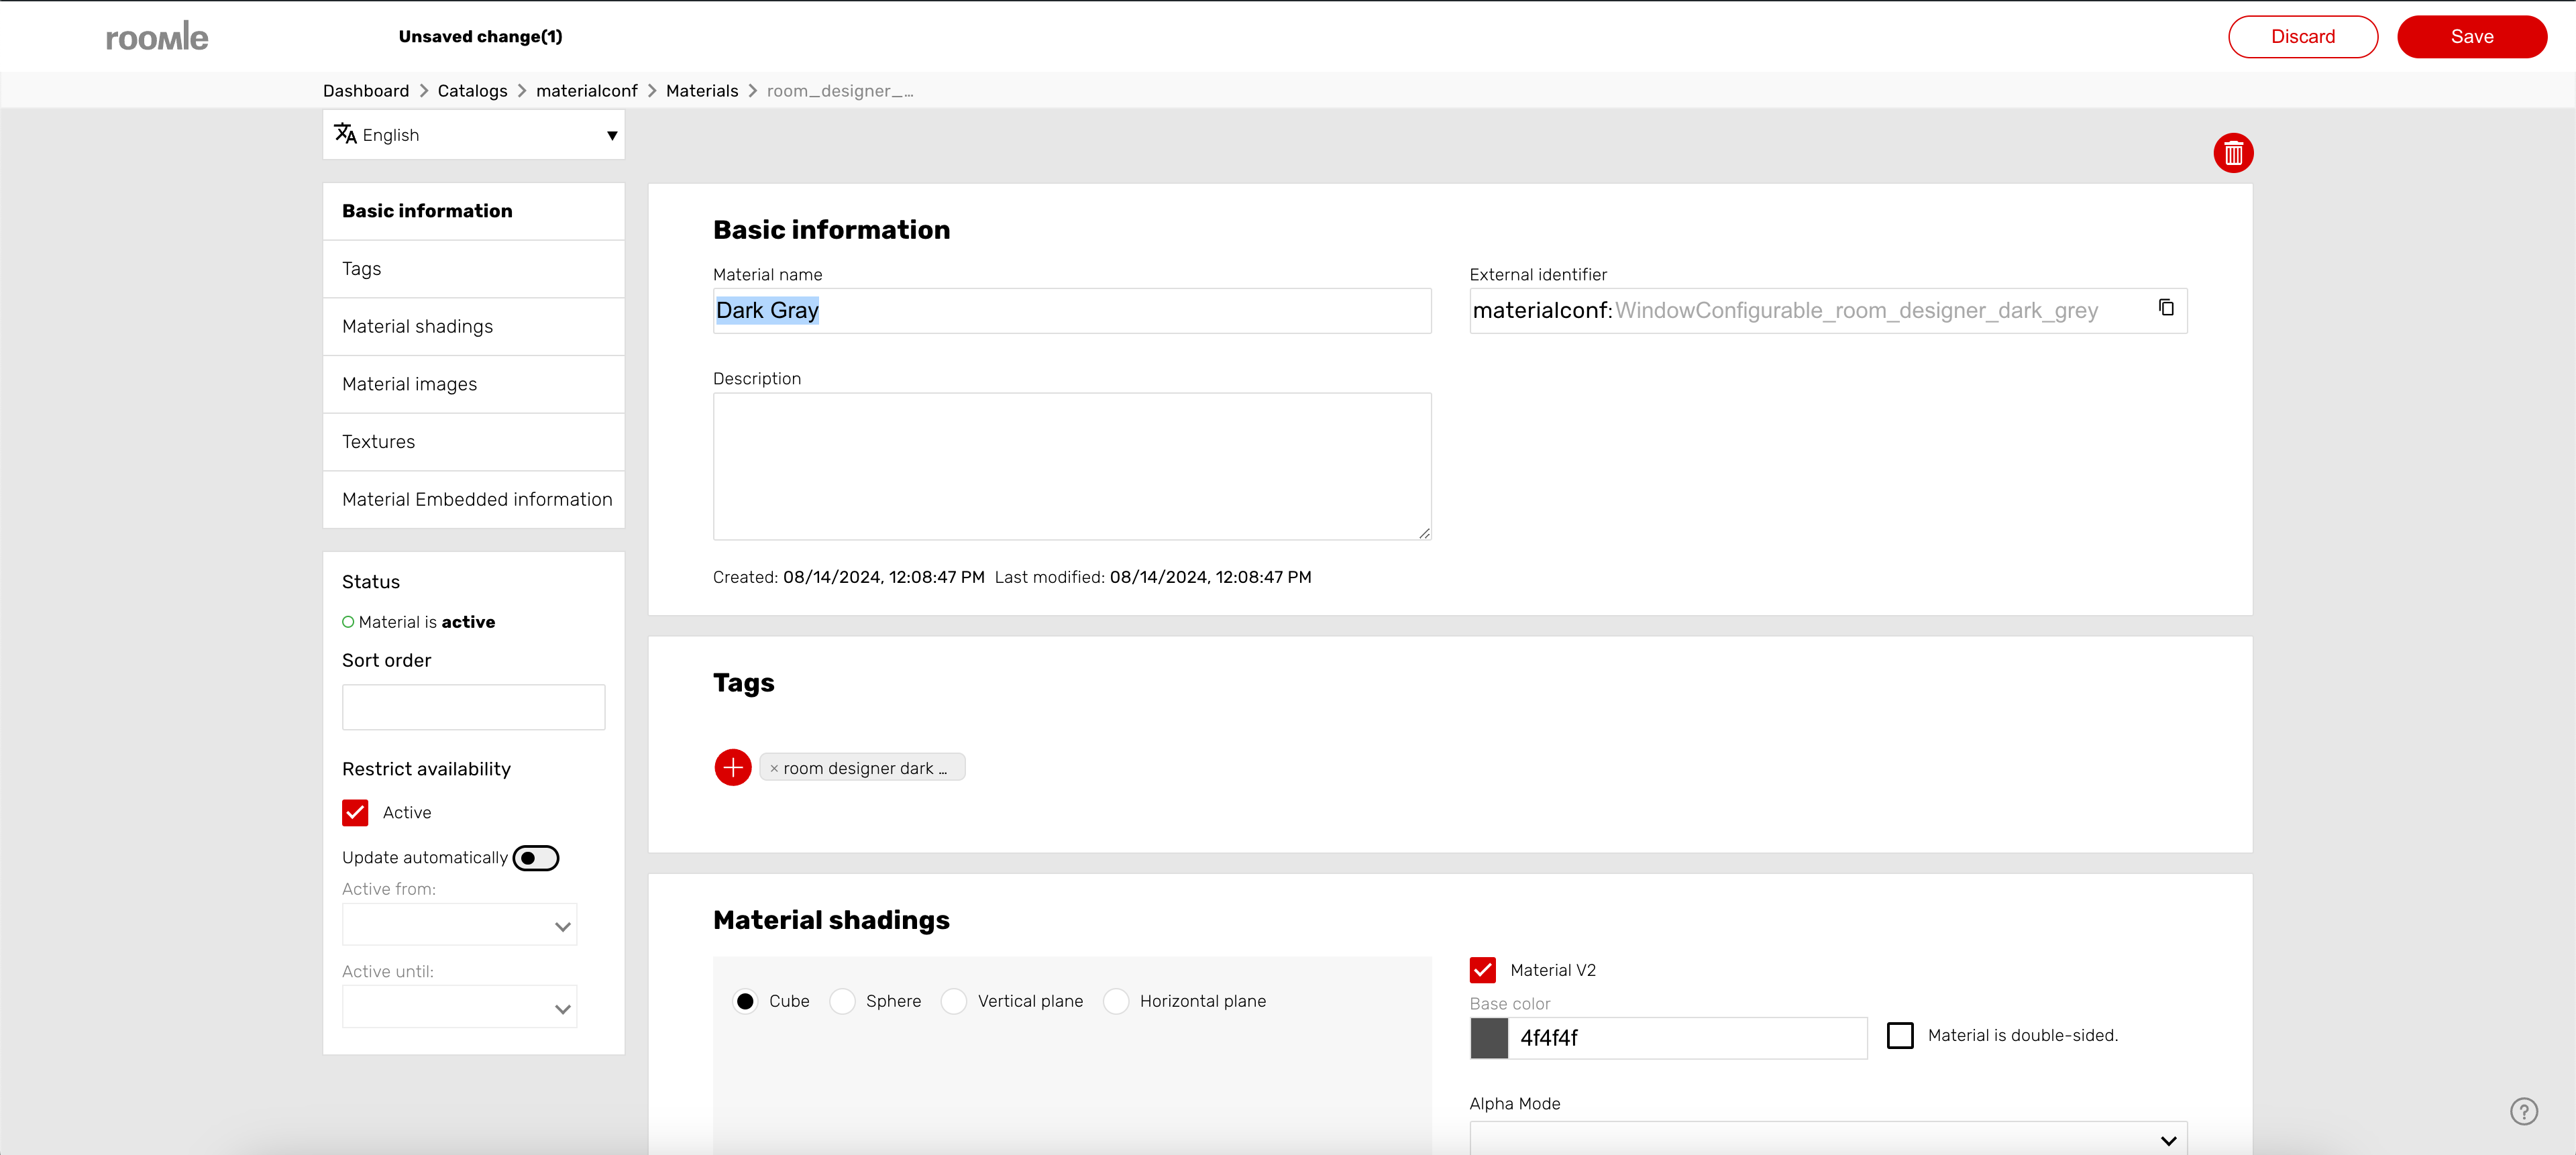Open Textures in the sidebar
Screen dimensions: 2576x1155
pyautogui.click(x=378, y=441)
